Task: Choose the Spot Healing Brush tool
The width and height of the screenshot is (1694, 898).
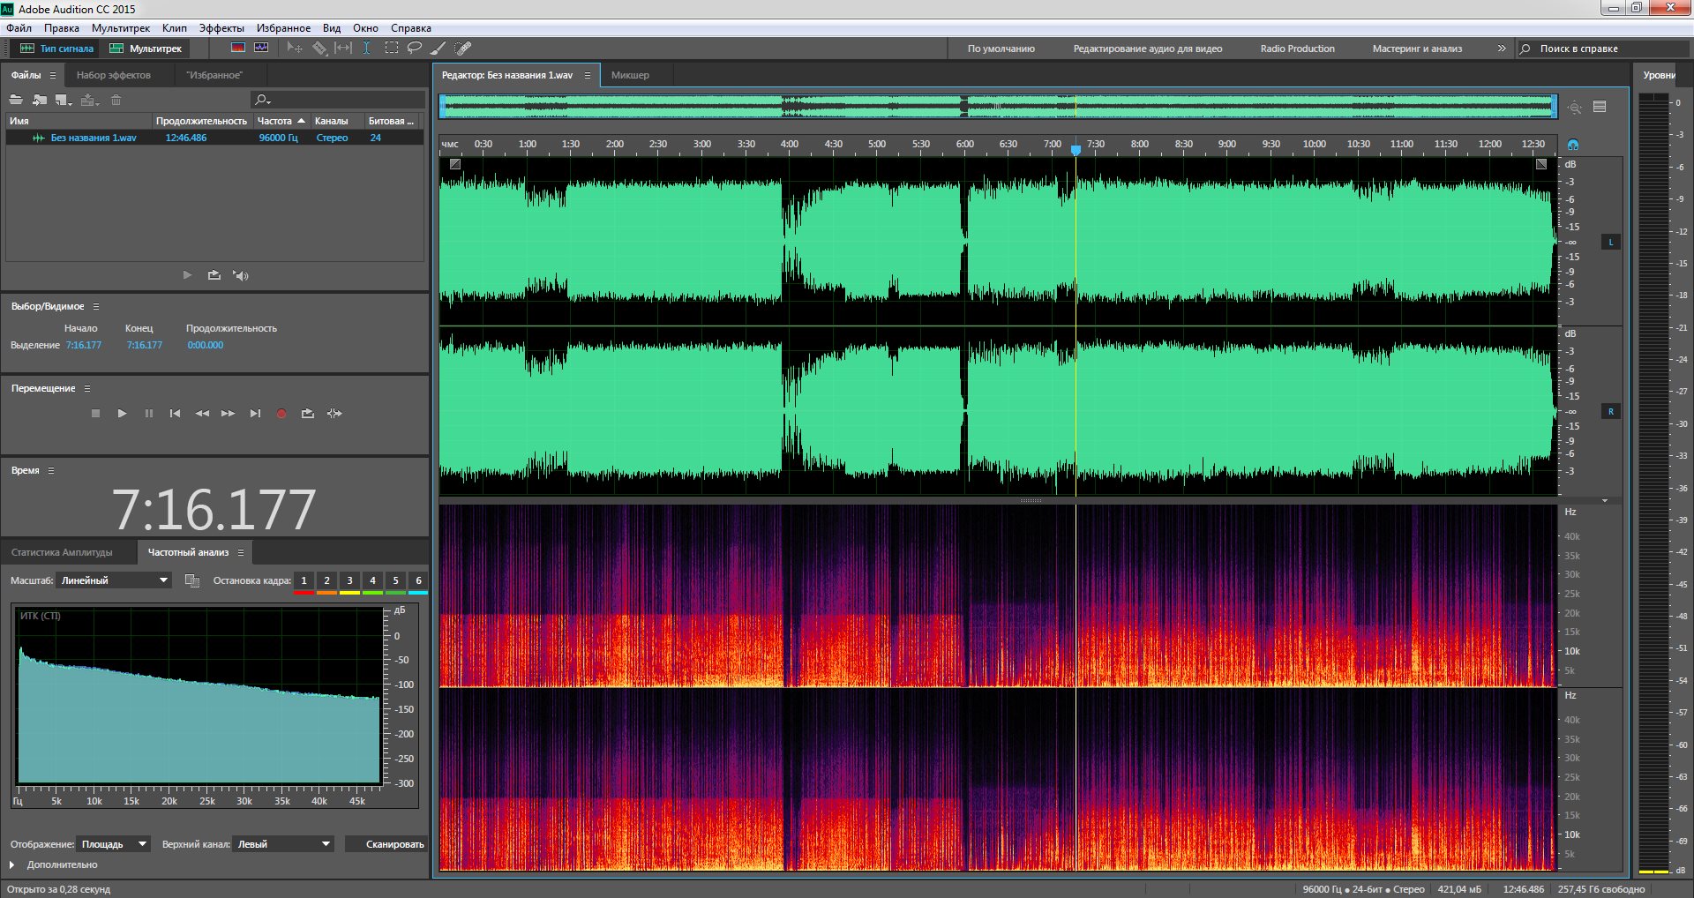Action: point(463,49)
